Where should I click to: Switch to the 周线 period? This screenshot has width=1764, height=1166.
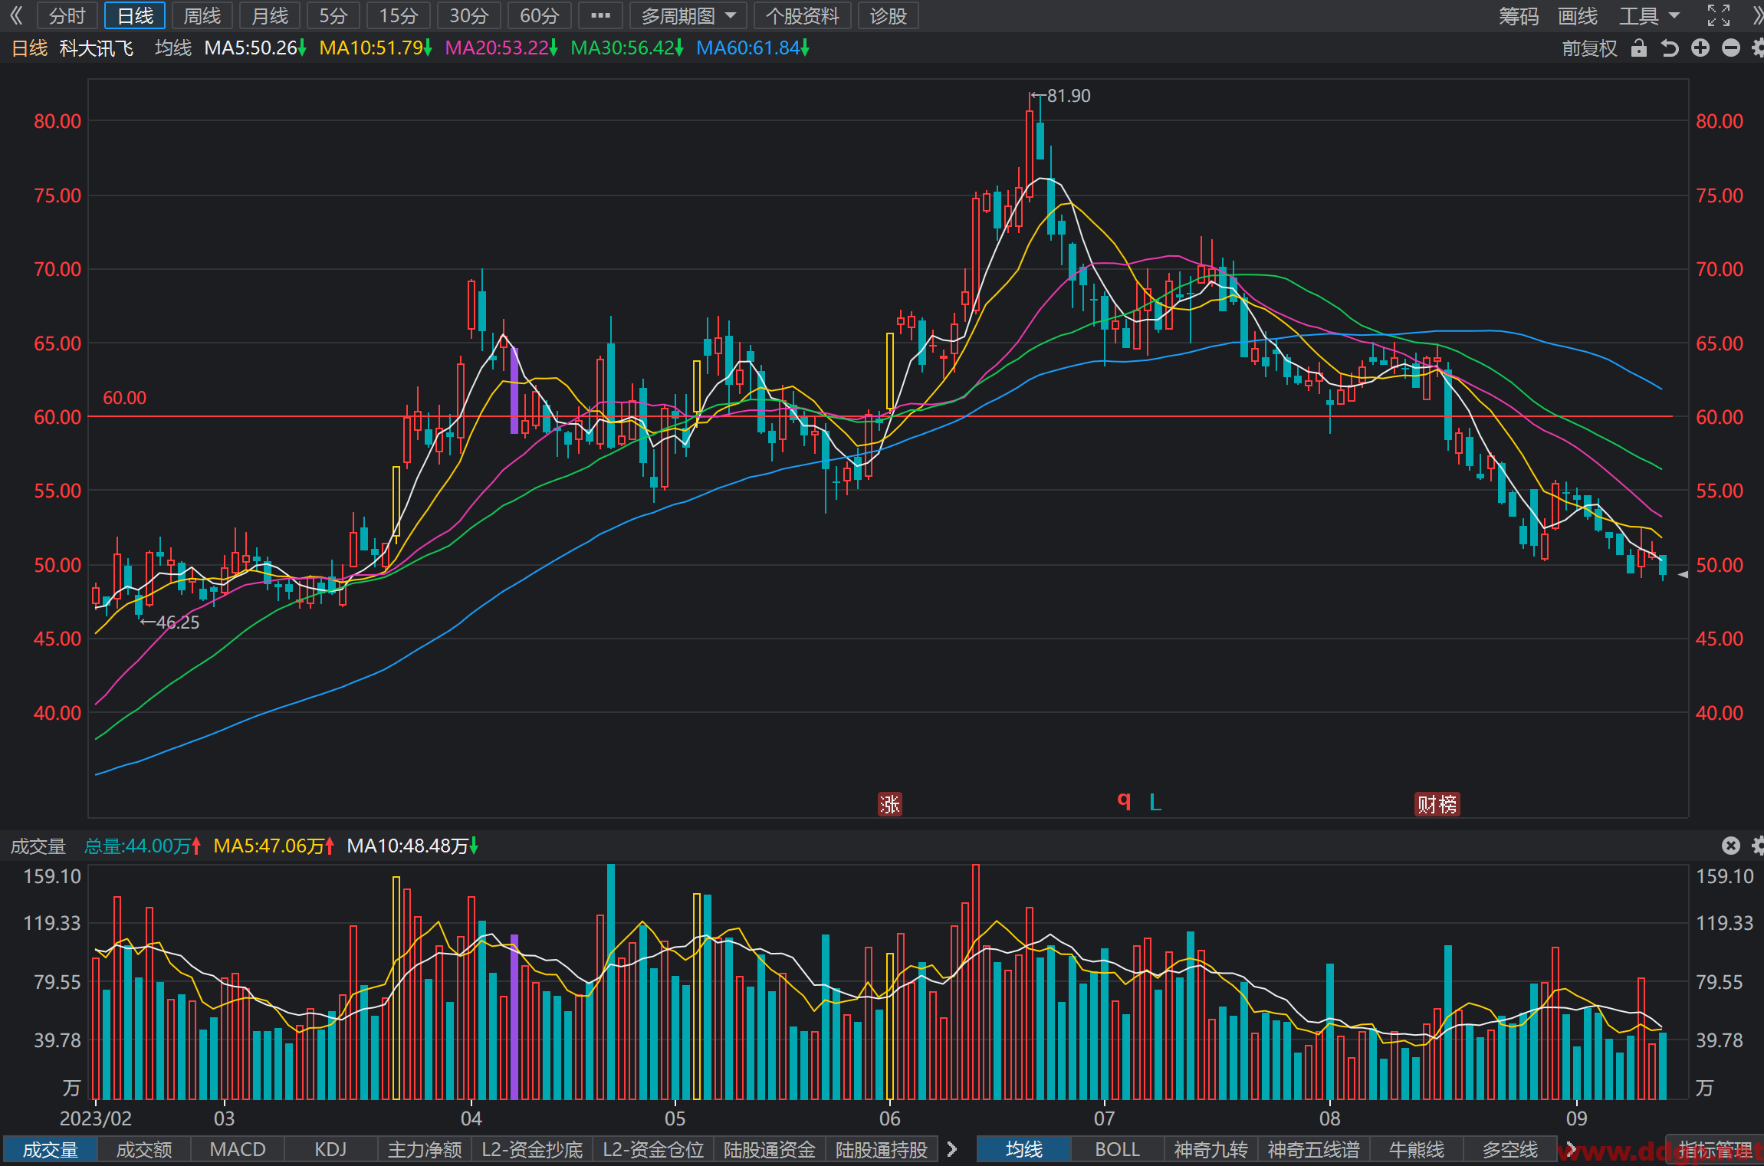tap(202, 15)
